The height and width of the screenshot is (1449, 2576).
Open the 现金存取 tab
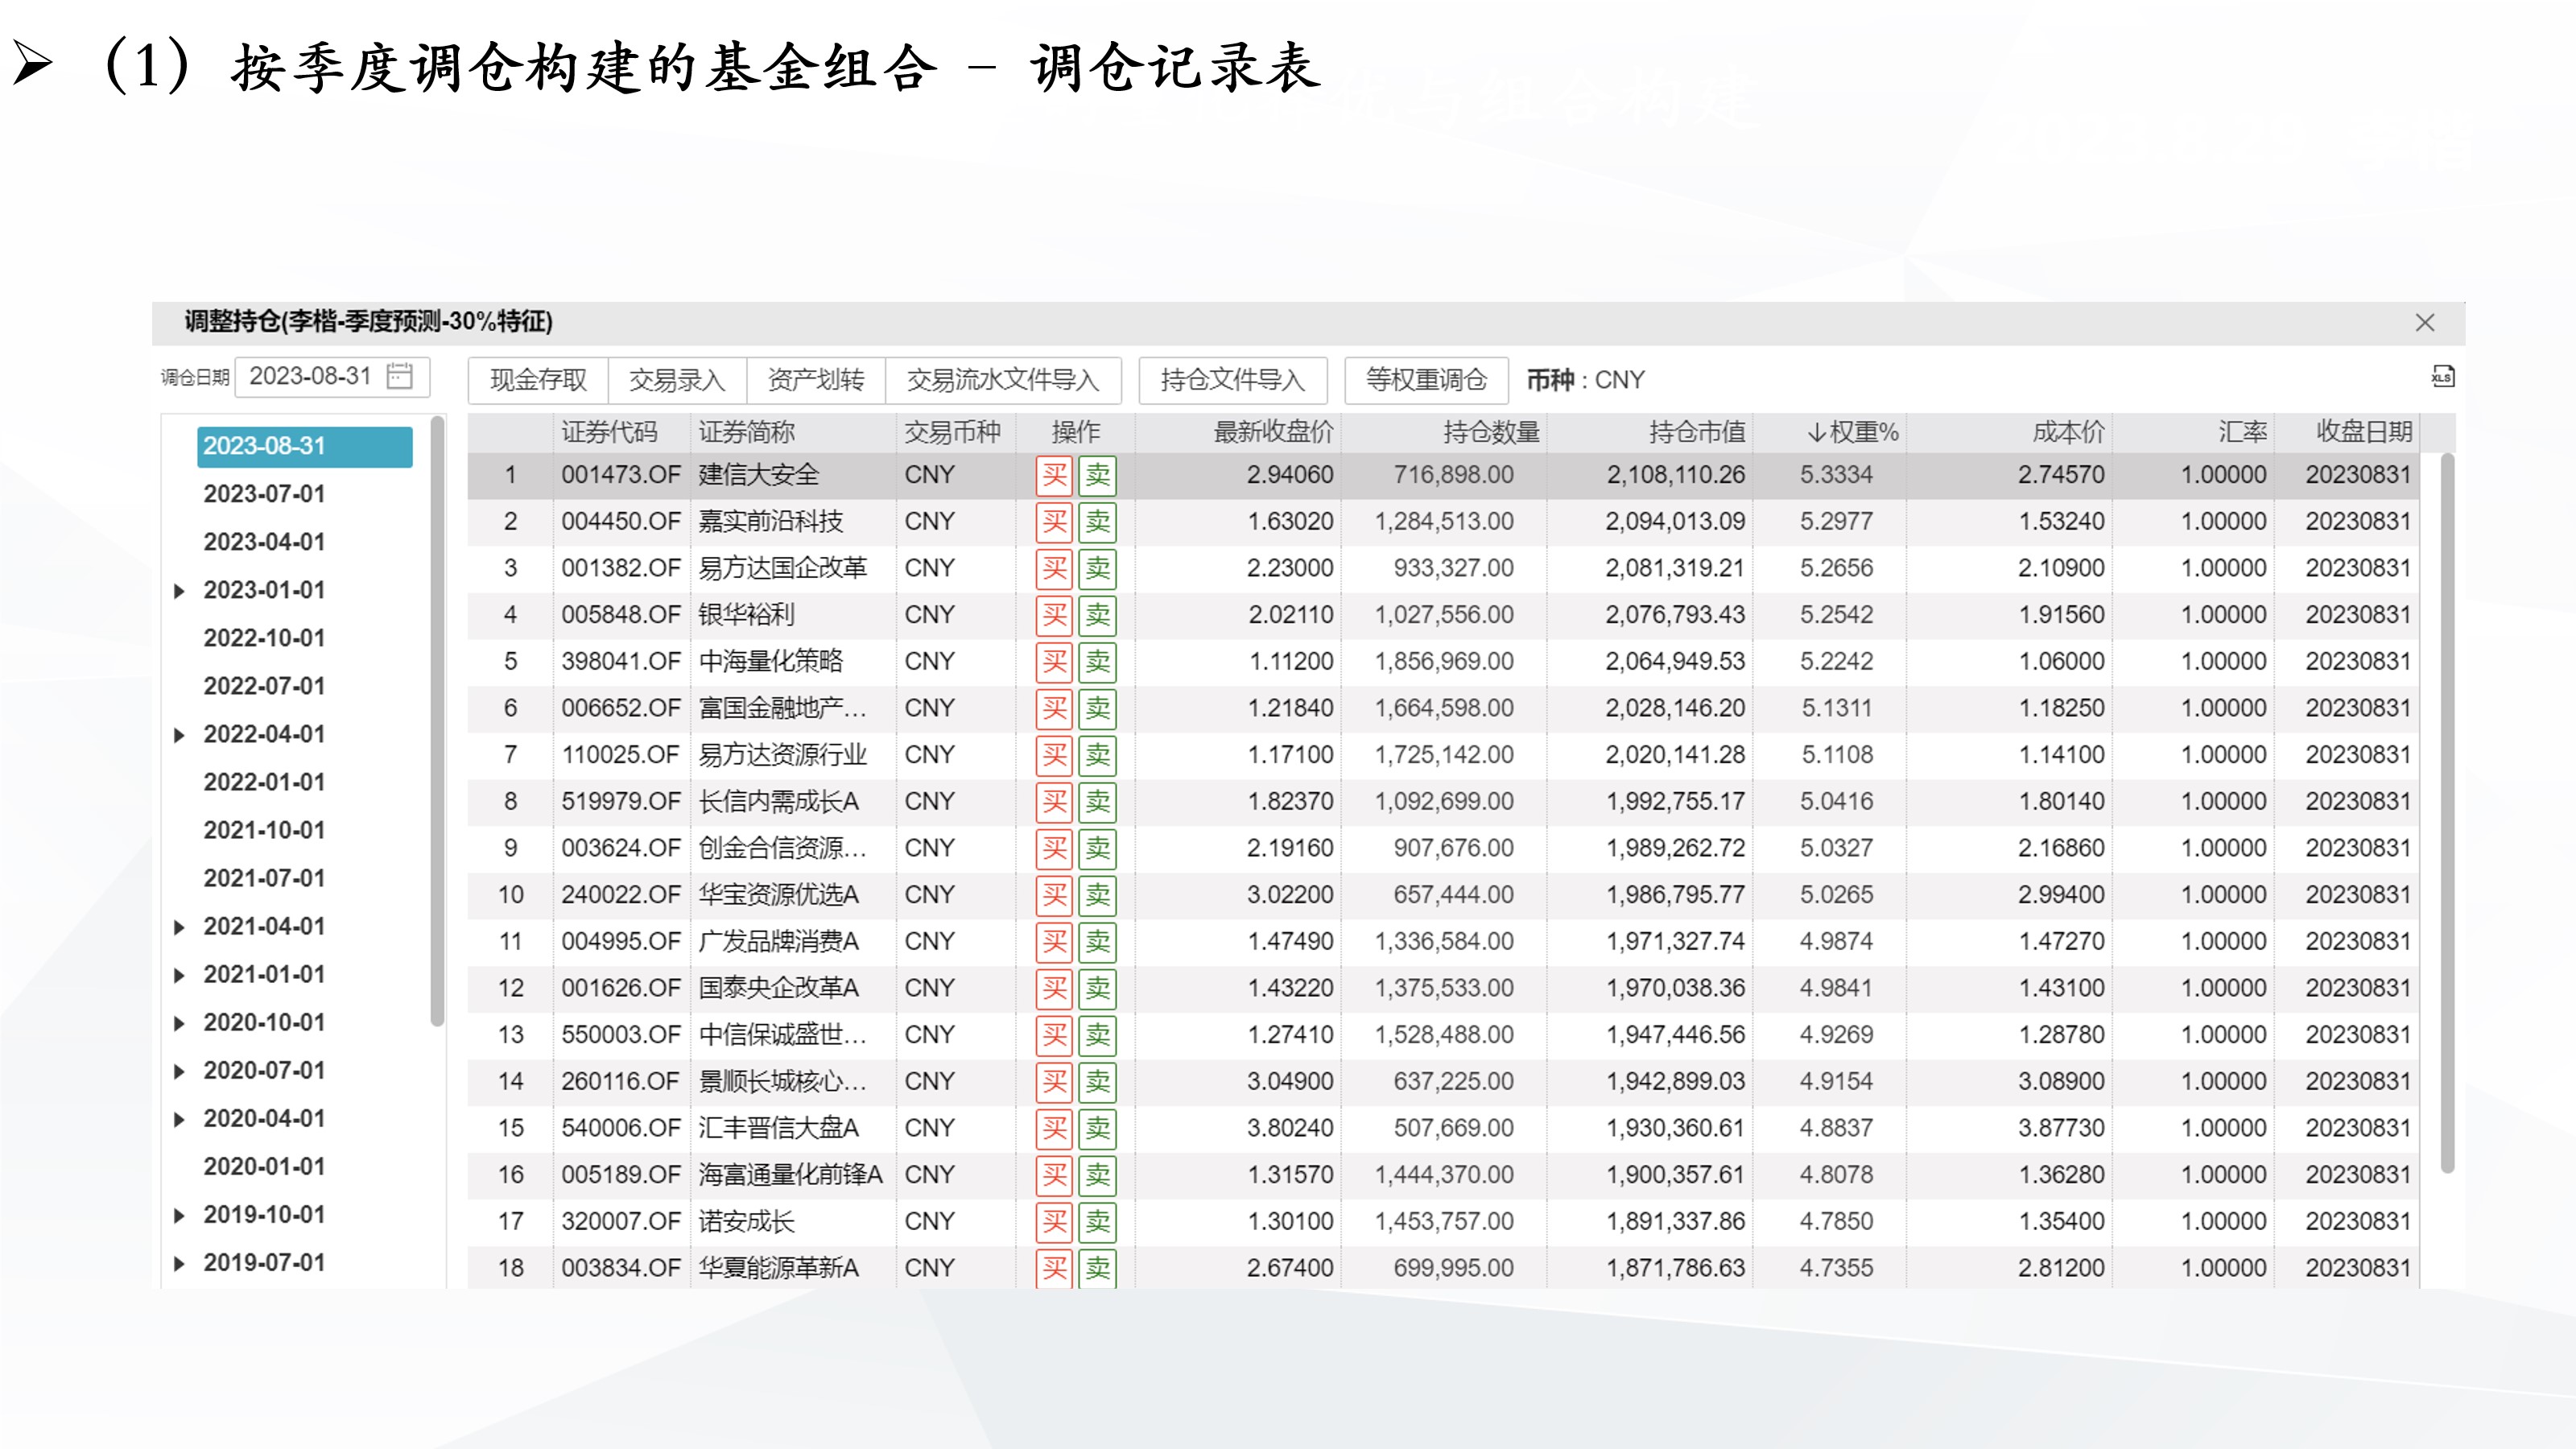[538, 380]
